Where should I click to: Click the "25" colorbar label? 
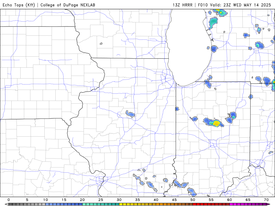click(101, 200)
